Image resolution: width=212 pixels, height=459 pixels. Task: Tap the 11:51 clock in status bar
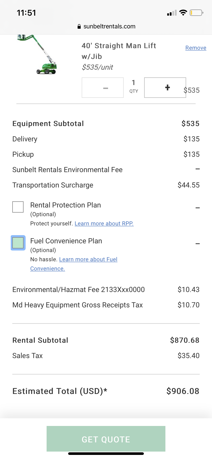pyautogui.click(x=26, y=13)
